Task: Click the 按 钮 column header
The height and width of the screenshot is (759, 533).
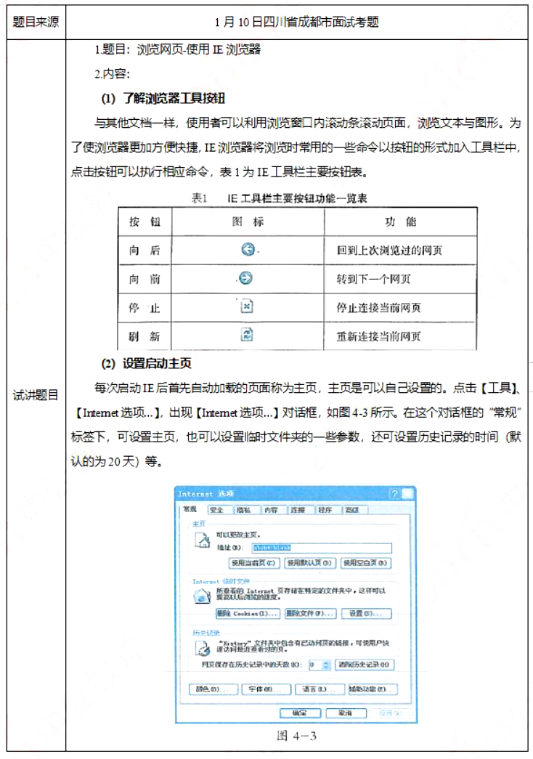Action: pos(145,222)
